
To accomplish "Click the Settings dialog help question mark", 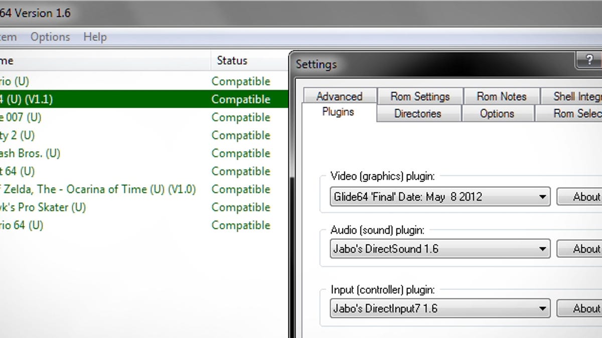I will point(589,60).
